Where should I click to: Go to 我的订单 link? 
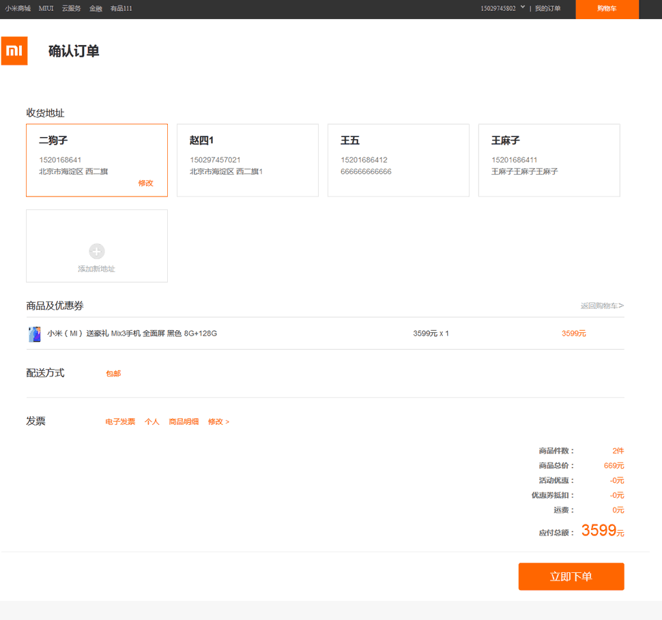point(547,8)
